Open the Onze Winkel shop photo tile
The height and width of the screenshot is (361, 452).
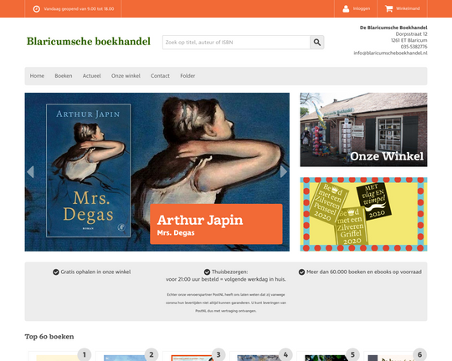coord(363,130)
